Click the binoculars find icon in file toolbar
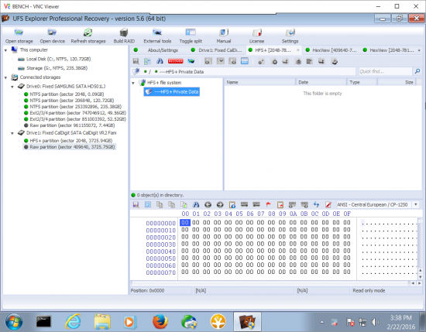Viewport: 426px width, 332px height. 160,61
